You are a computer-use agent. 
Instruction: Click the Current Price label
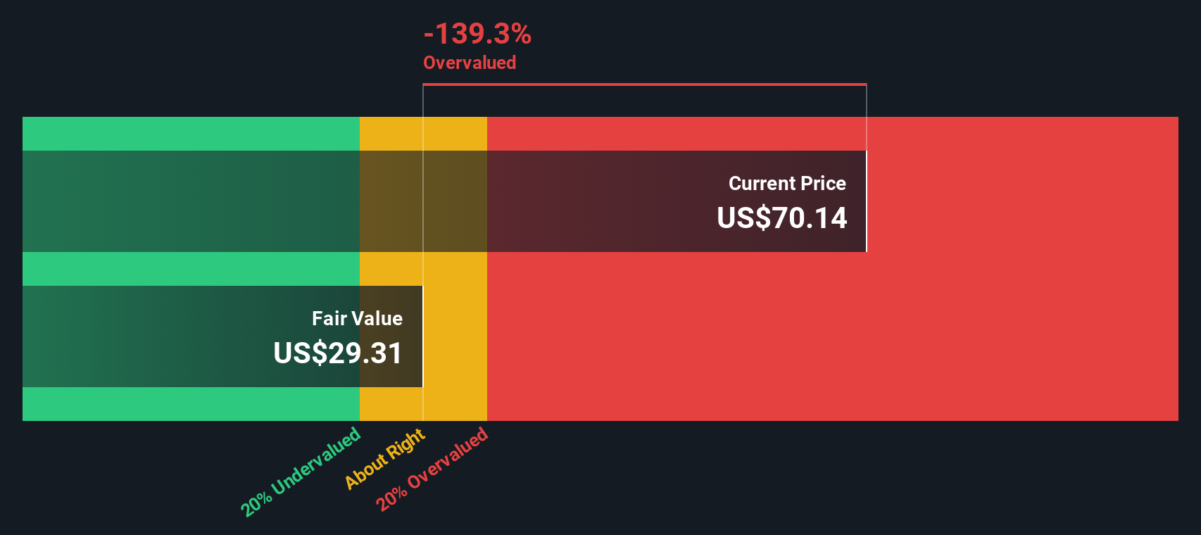[x=787, y=184]
